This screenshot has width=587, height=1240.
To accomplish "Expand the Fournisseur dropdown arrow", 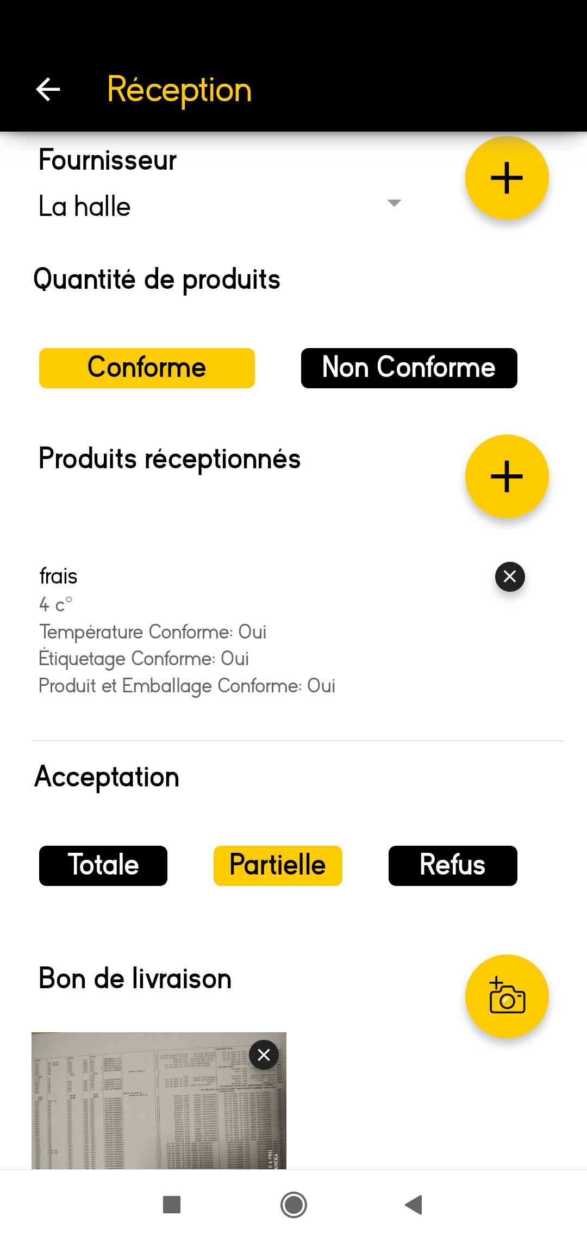I will [394, 203].
